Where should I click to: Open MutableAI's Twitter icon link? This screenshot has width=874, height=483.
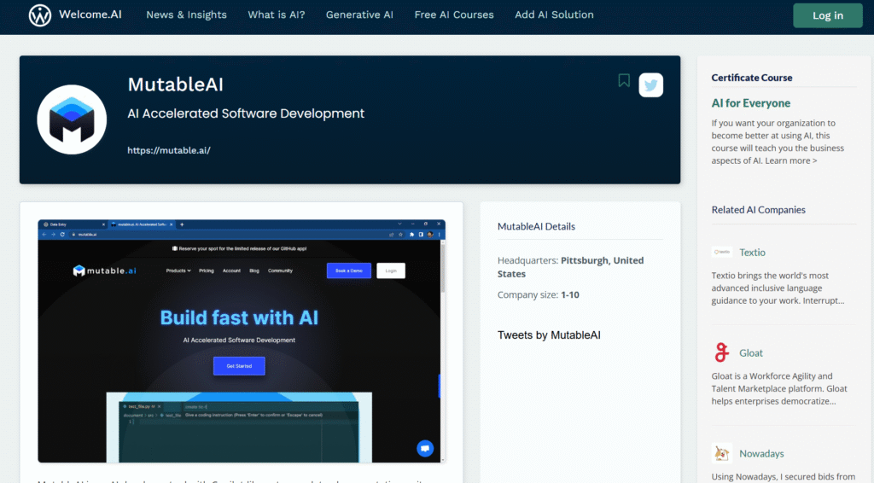point(650,85)
